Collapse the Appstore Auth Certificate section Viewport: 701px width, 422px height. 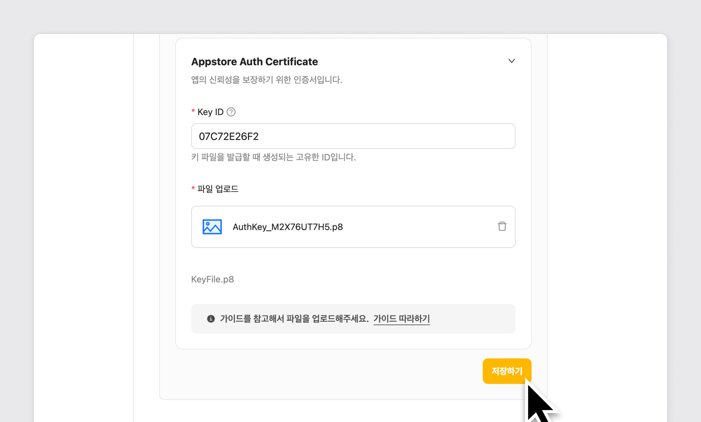coord(511,61)
